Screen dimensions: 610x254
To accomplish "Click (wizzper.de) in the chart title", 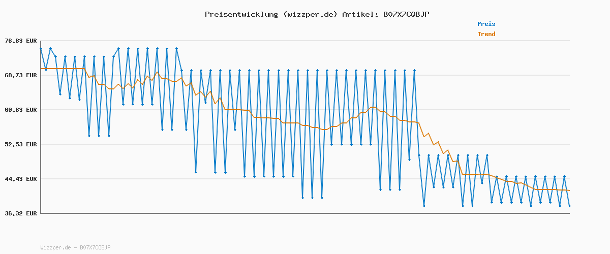I will [x=310, y=14].
